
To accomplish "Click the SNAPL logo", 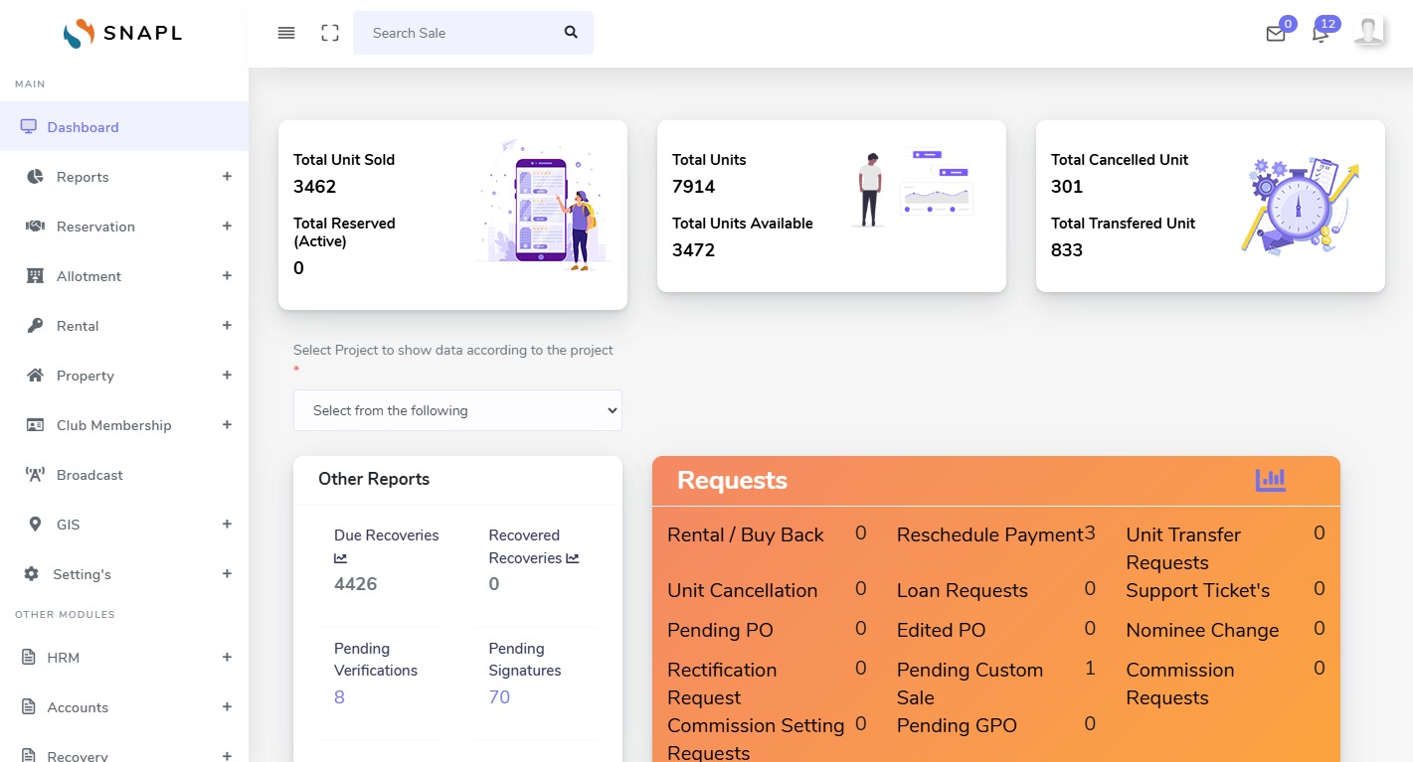I will [x=123, y=34].
